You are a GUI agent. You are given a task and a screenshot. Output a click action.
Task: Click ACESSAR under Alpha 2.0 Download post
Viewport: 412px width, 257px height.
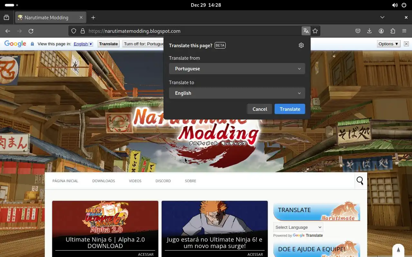click(146, 254)
